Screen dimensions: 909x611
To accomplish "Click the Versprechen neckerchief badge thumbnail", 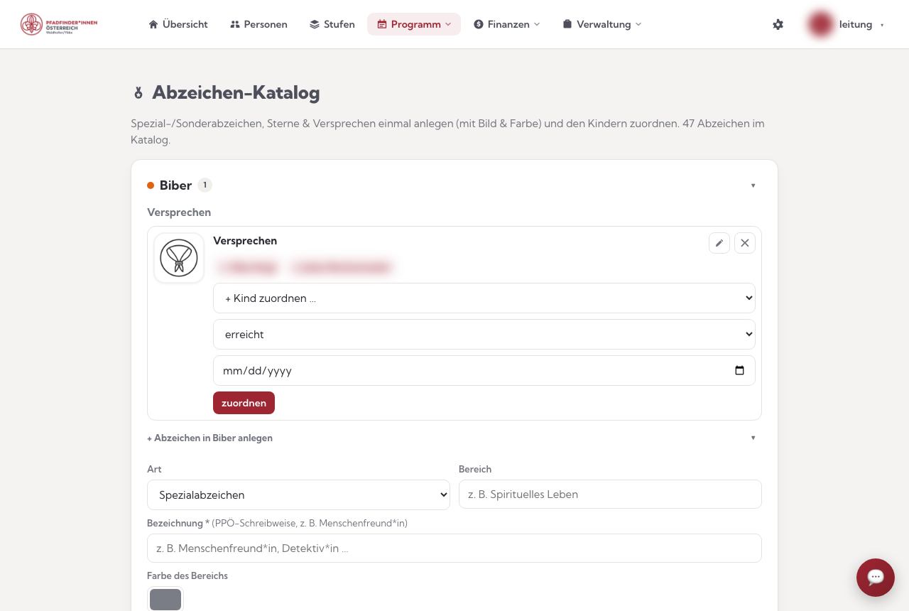I will click(x=179, y=258).
